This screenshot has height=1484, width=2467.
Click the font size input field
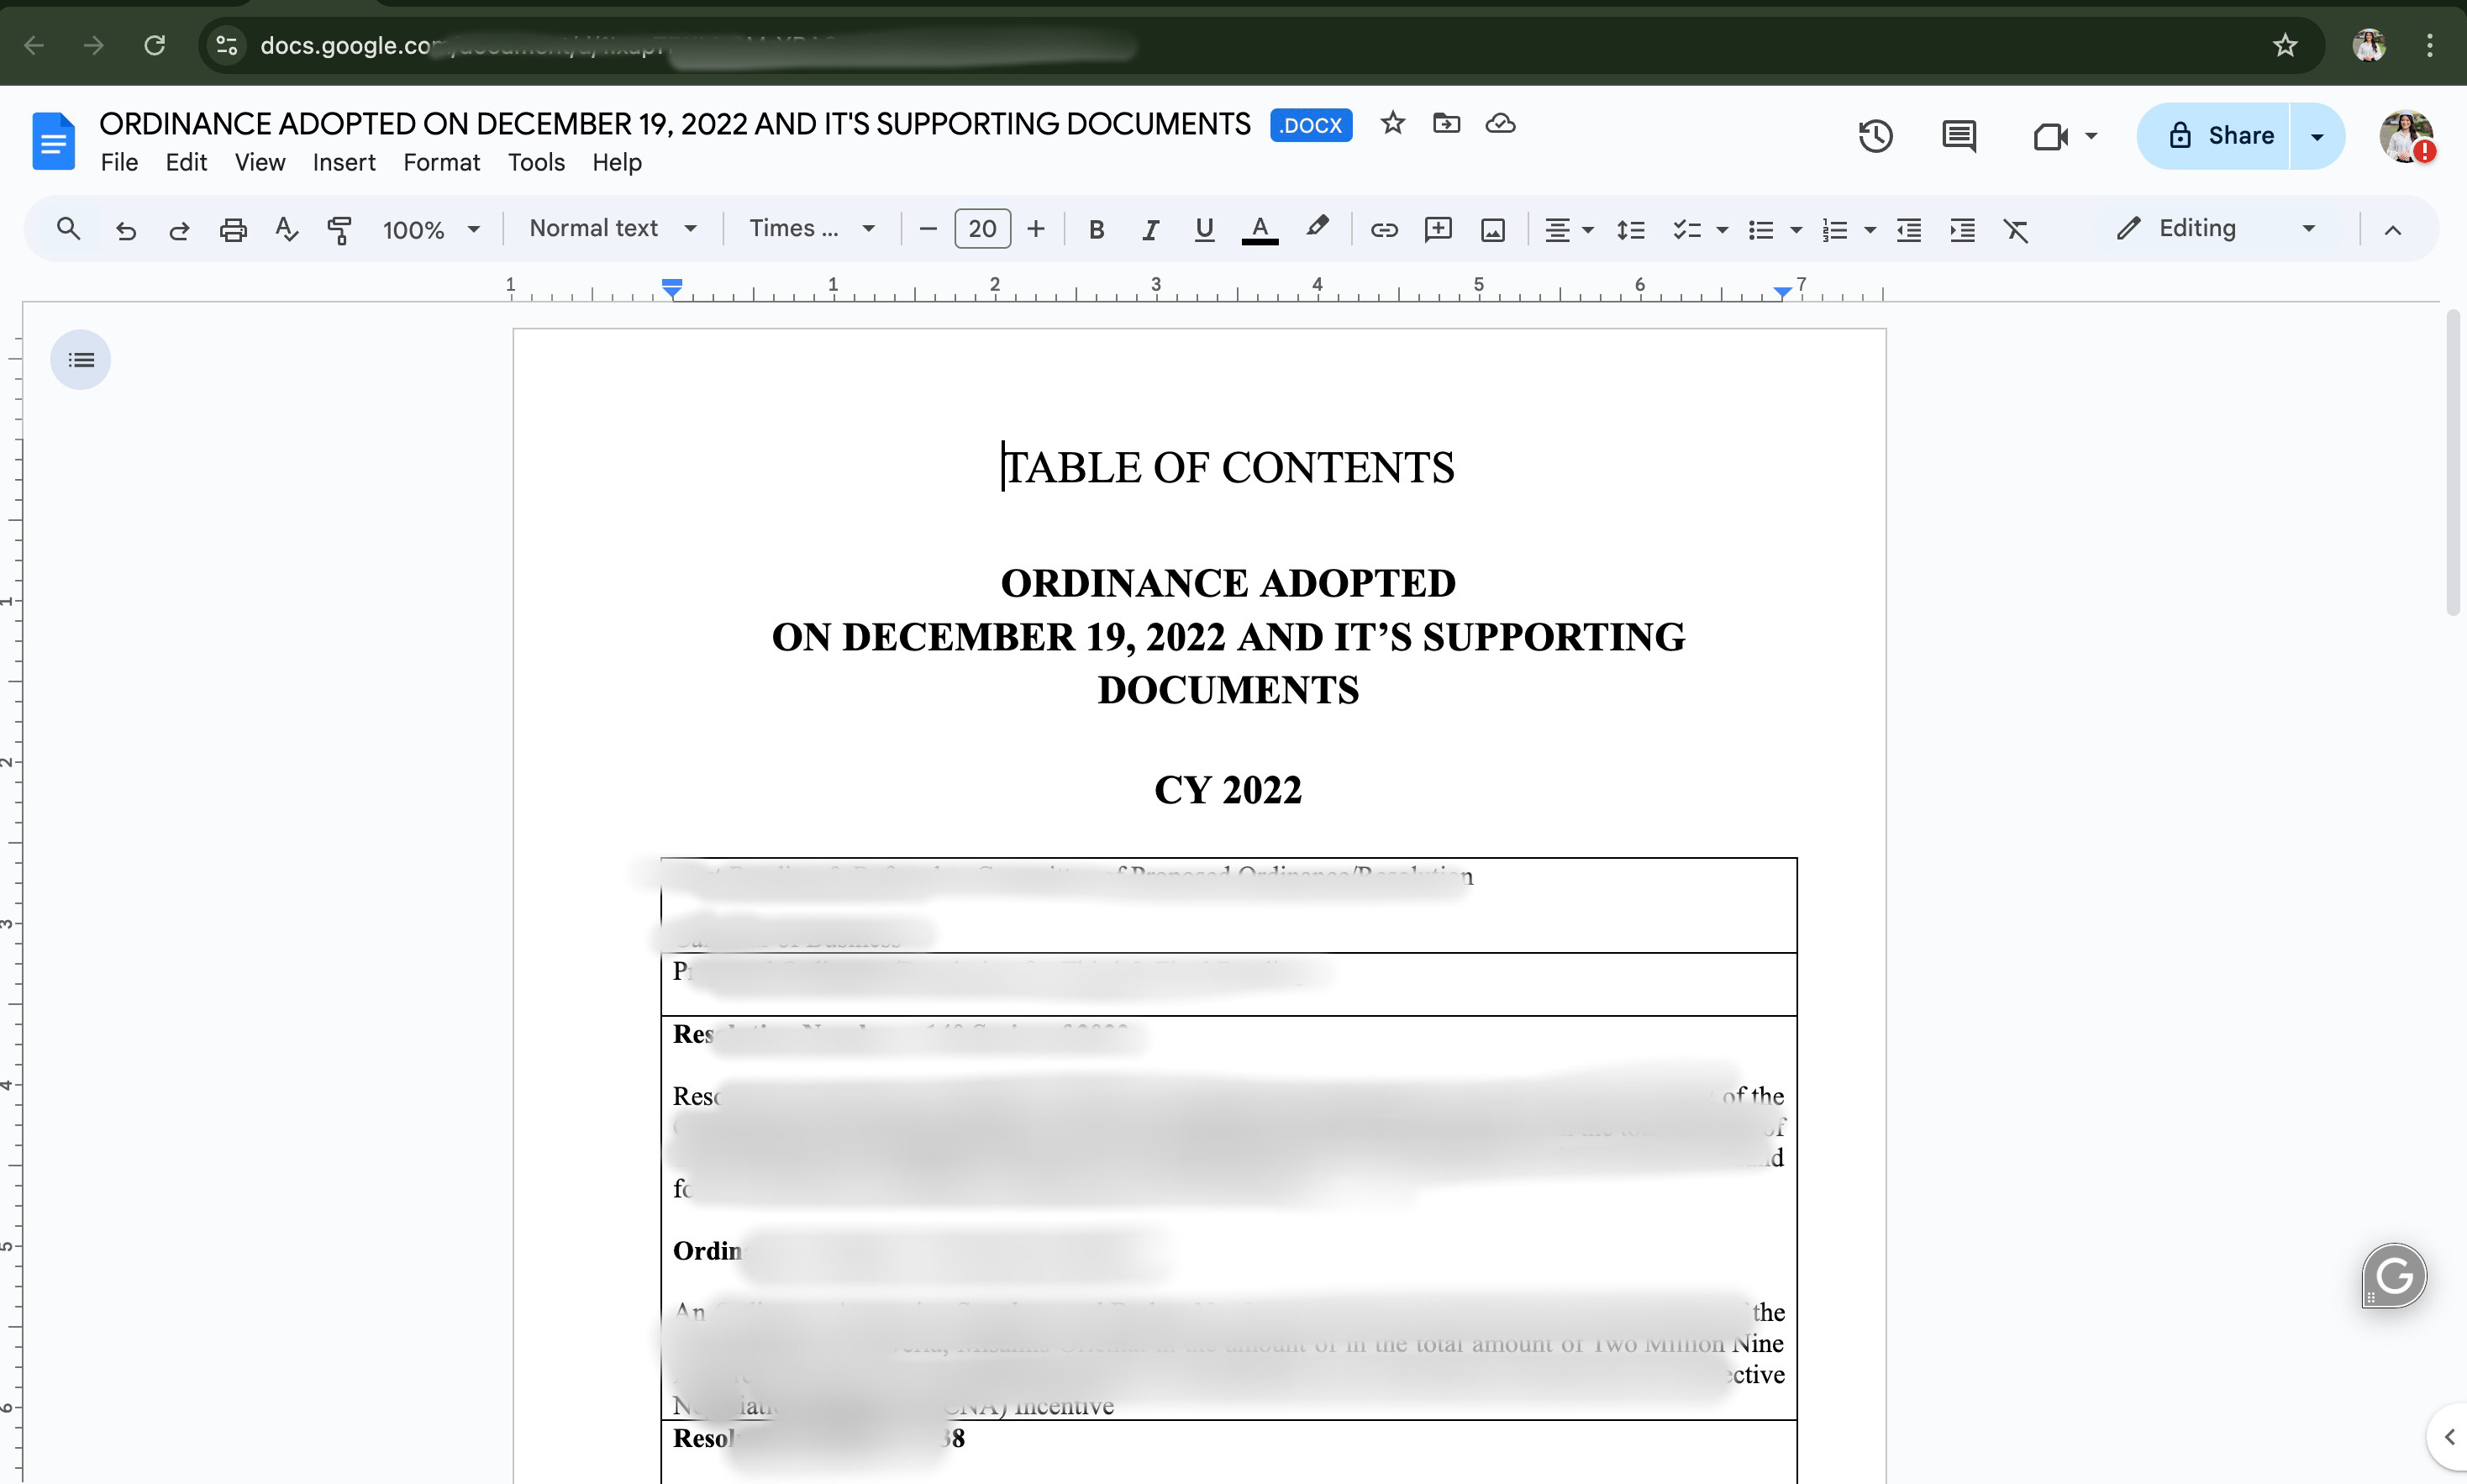[981, 229]
